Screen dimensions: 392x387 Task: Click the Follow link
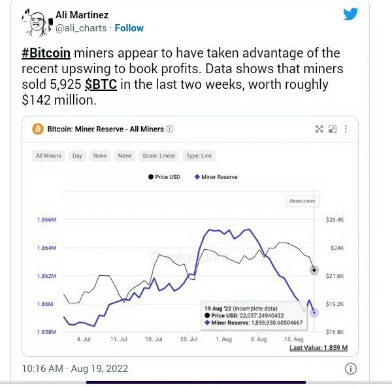click(129, 28)
